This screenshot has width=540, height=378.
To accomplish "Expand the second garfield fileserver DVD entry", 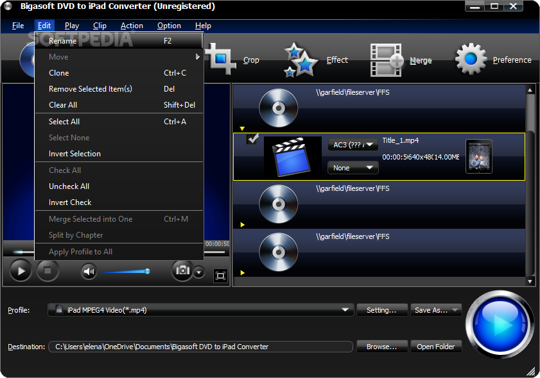I will [x=243, y=225].
